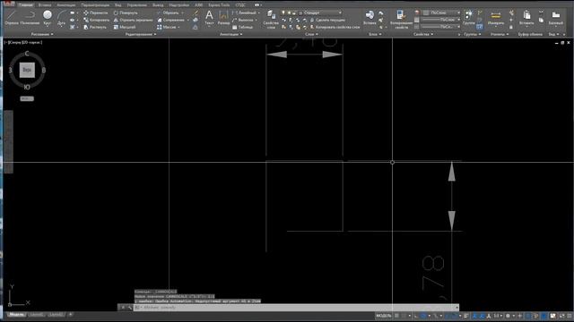Click Сделать текущим layer button
574x322 pixels.
point(327,20)
